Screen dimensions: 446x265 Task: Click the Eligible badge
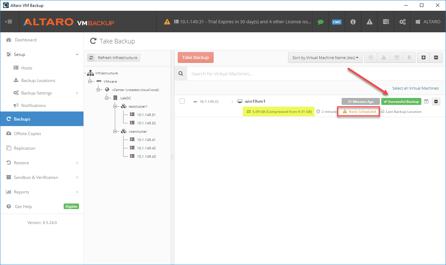pos(71,207)
